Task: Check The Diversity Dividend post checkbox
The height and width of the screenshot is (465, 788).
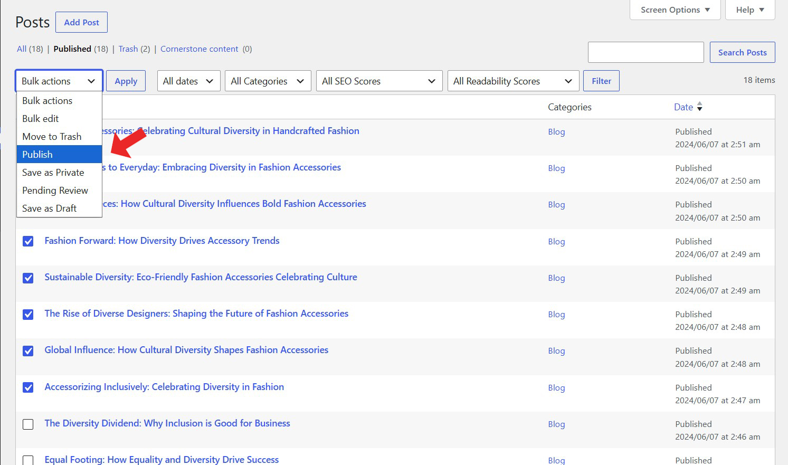Action: pyautogui.click(x=28, y=424)
